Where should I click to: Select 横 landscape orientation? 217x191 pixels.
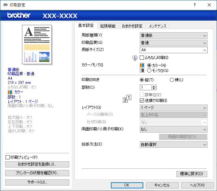[172, 80]
